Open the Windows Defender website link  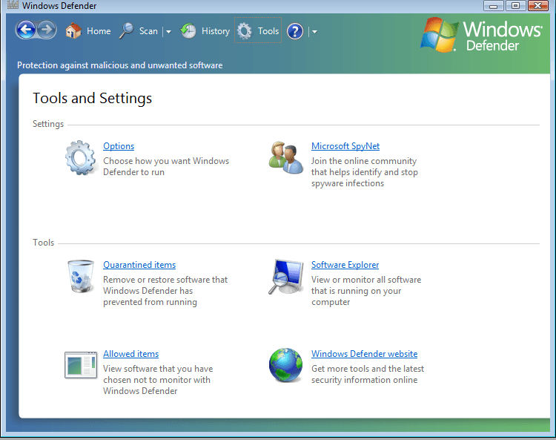tap(364, 354)
